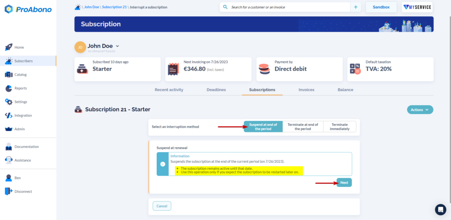Click the invoice receipt card icon

(174, 69)
